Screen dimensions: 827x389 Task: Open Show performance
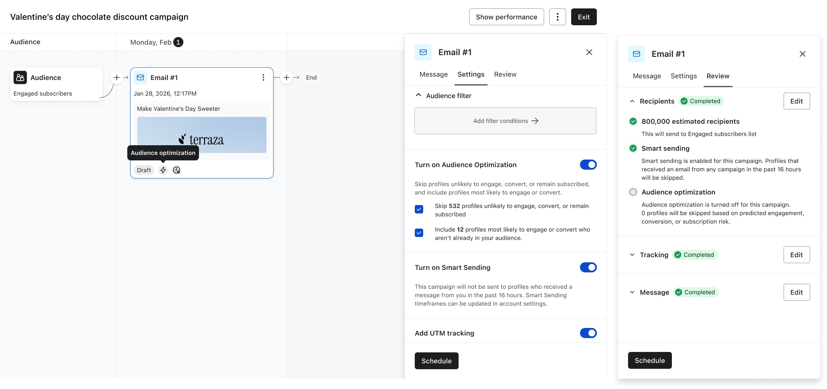506,17
